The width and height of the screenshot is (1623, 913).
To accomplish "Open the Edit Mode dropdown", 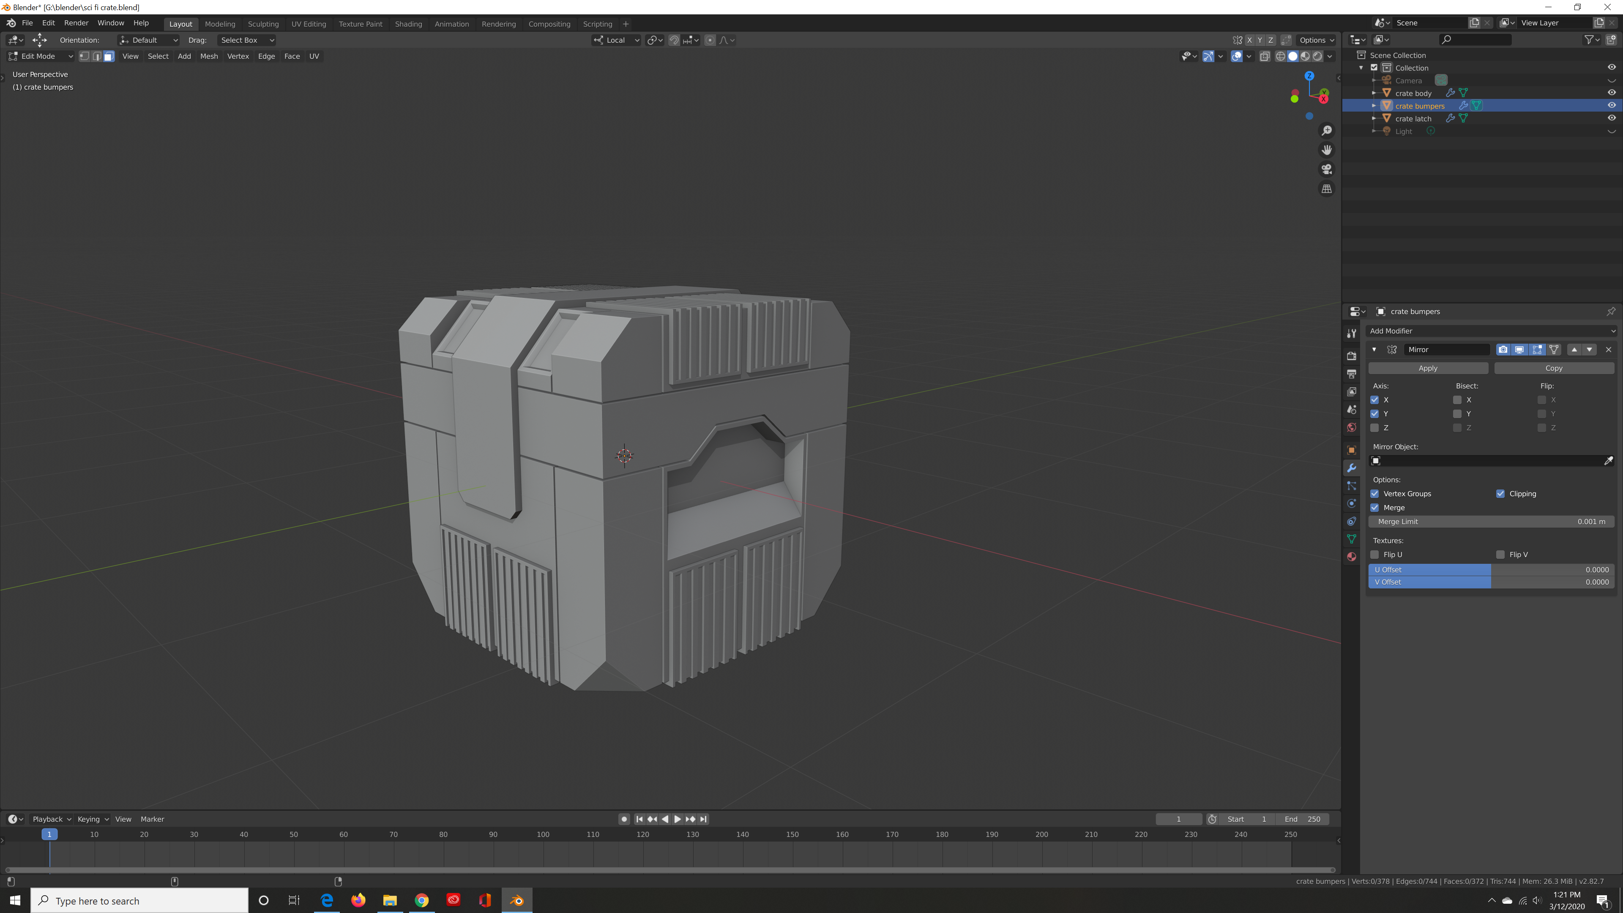I will click(x=40, y=56).
